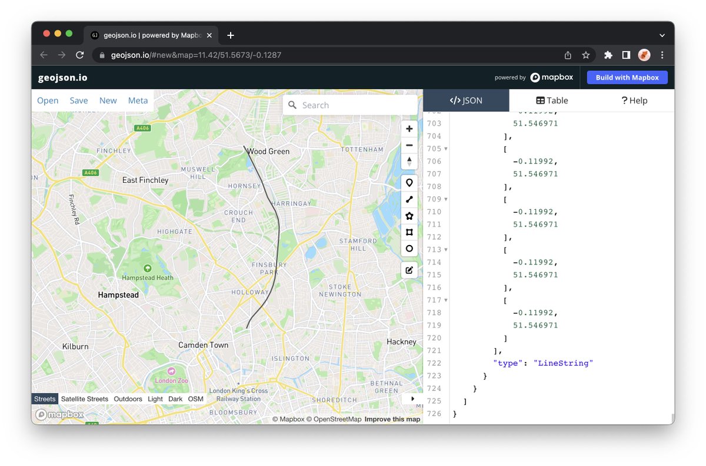The width and height of the screenshot is (706, 466).
Task: Switch to Outdoors map style
Action: [x=128, y=399]
